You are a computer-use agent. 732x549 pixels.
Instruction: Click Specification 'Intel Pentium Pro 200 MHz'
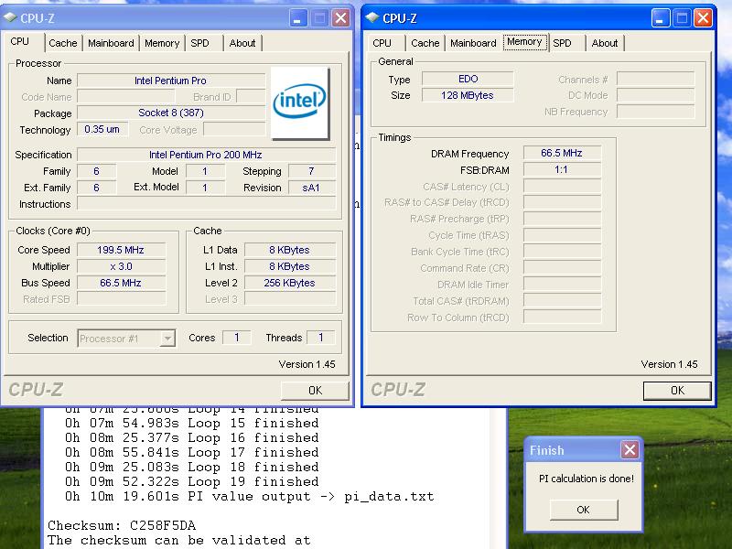tap(206, 155)
